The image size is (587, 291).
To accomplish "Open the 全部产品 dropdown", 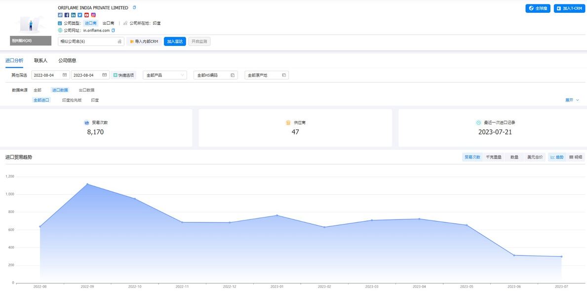I will (165, 75).
